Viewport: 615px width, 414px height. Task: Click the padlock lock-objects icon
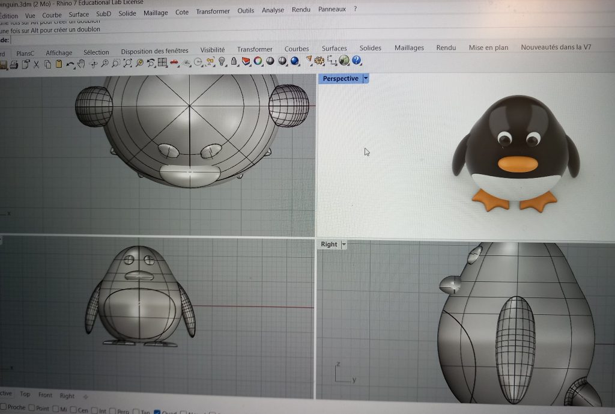click(234, 61)
